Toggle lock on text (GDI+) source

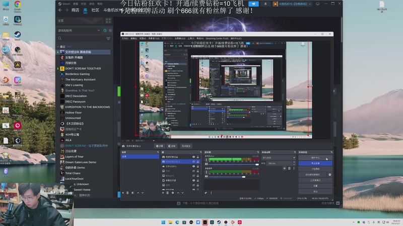[197, 166]
